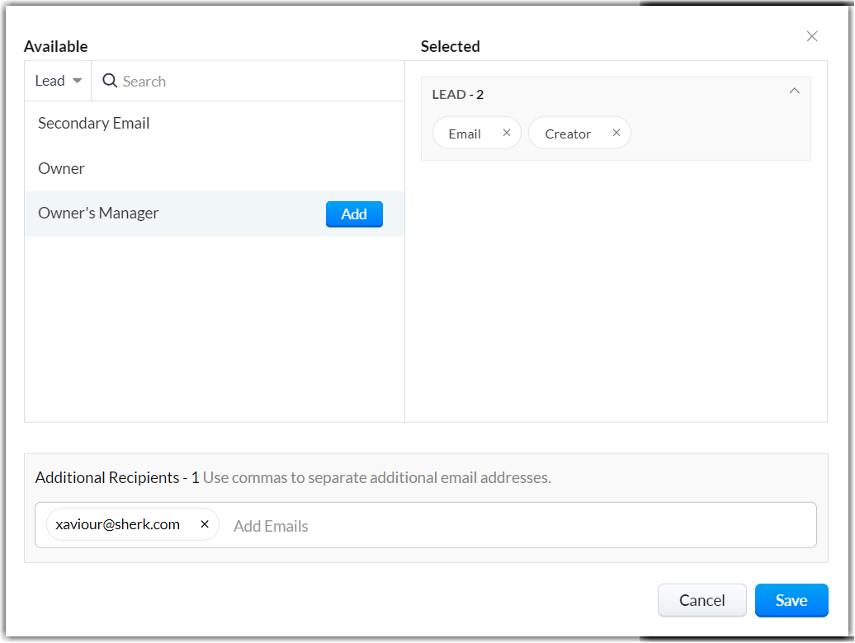Collapse the LEAD - 2 group chevron
Image resolution: width=855 pixels, height=643 pixels.
point(795,92)
